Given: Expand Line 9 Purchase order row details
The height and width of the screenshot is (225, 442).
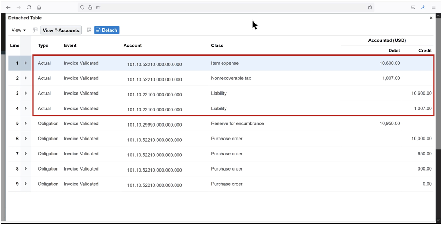Looking at the screenshot, I should (x=25, y=184).
